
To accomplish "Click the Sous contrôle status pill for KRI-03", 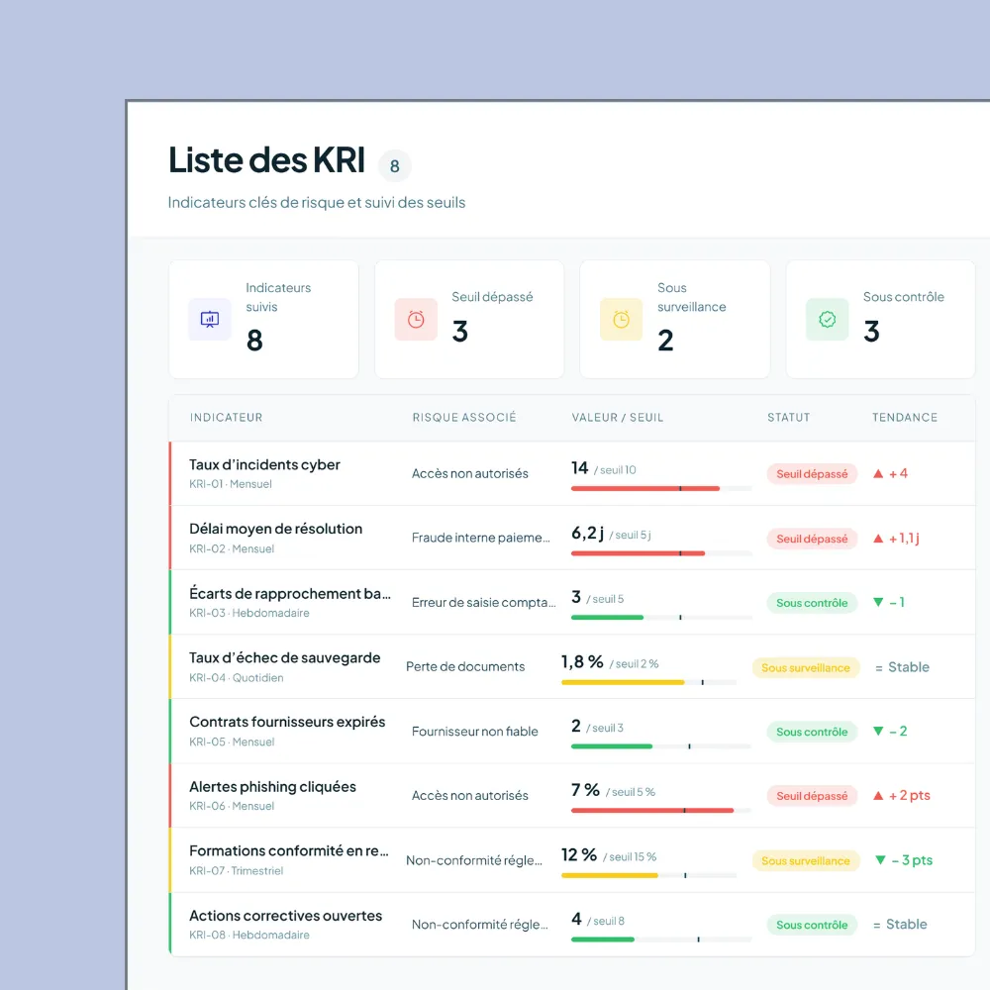I will click(x=812, y=603).
